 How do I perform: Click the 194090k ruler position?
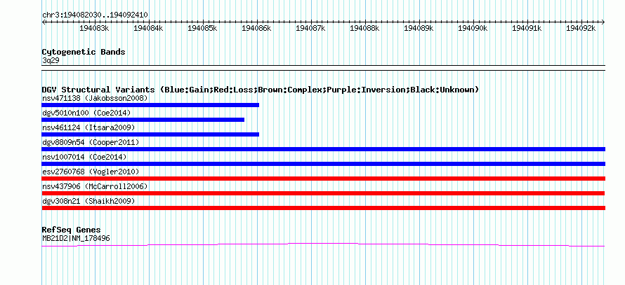coord(473,28)
